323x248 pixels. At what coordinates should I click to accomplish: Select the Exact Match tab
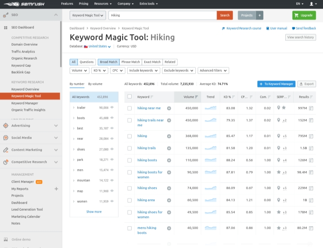coord(152,62)
